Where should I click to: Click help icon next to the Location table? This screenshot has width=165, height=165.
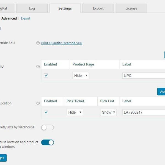(x=38, y=103)
